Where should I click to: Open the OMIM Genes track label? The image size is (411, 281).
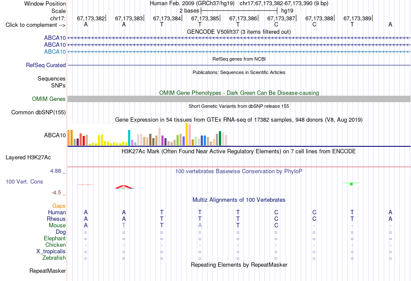pos(49,99)
